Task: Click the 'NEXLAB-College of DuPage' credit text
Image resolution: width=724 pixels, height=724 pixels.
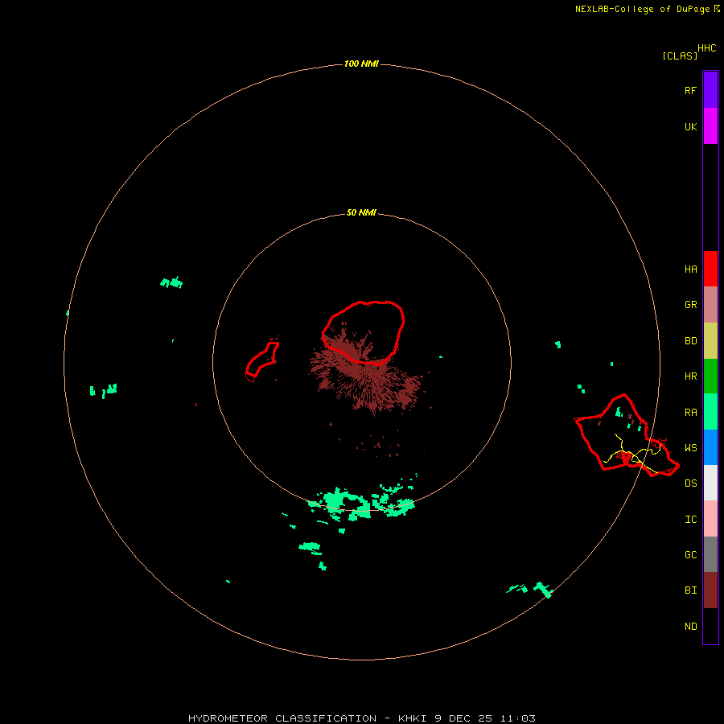Action: click(643, 9)
